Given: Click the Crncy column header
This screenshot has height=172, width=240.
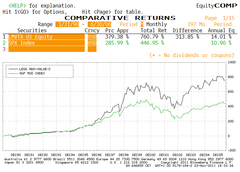Looking at the screenshot, I should tap(92, 30).
